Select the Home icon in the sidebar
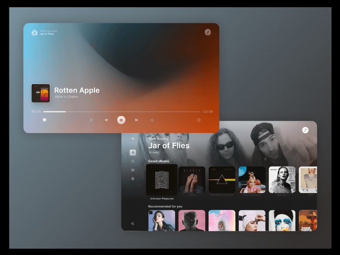 click(x=133, y=152)
